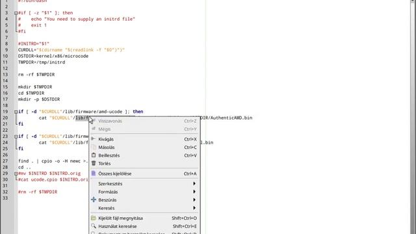The width and height of the screenshot is (416, 234).
Task: Click the plus icon beside Beszúrás
Action: [x=94, y=200]
